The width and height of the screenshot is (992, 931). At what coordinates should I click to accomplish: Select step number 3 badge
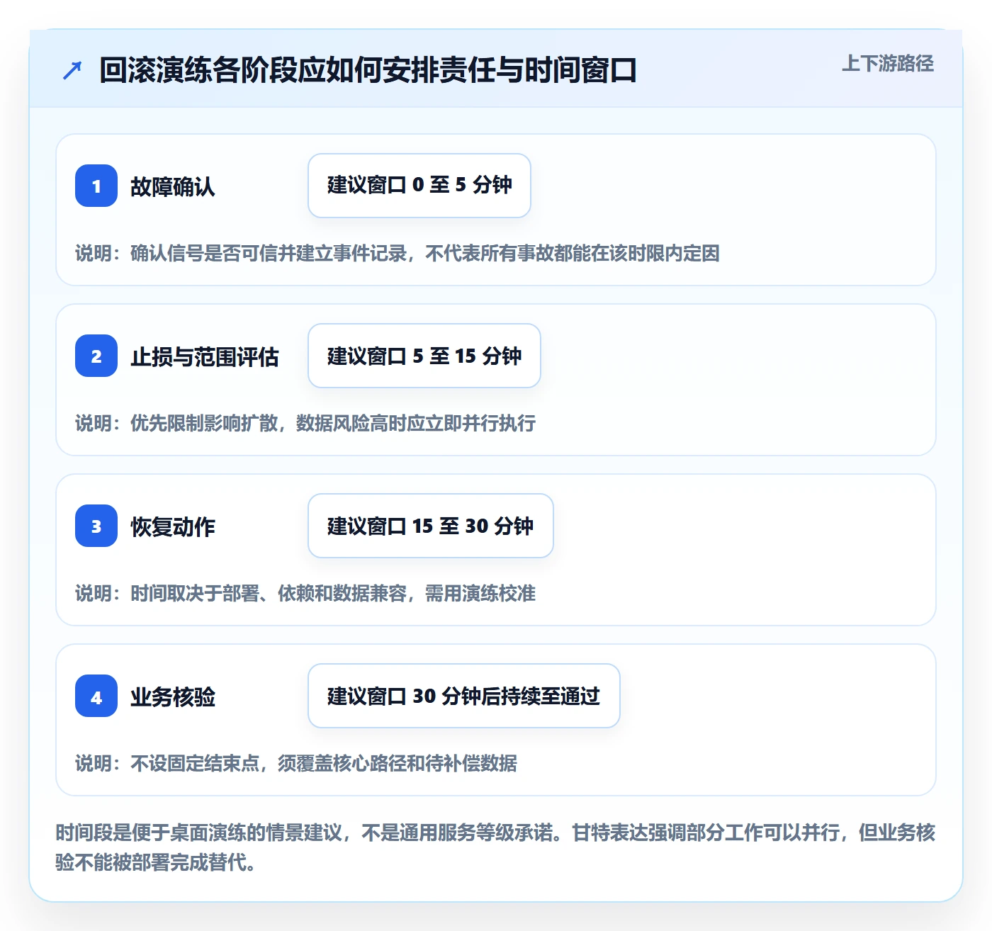pos(96,526)
